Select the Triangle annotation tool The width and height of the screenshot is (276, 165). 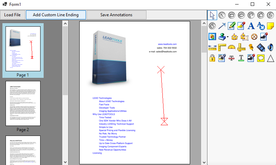click(270, 58)
